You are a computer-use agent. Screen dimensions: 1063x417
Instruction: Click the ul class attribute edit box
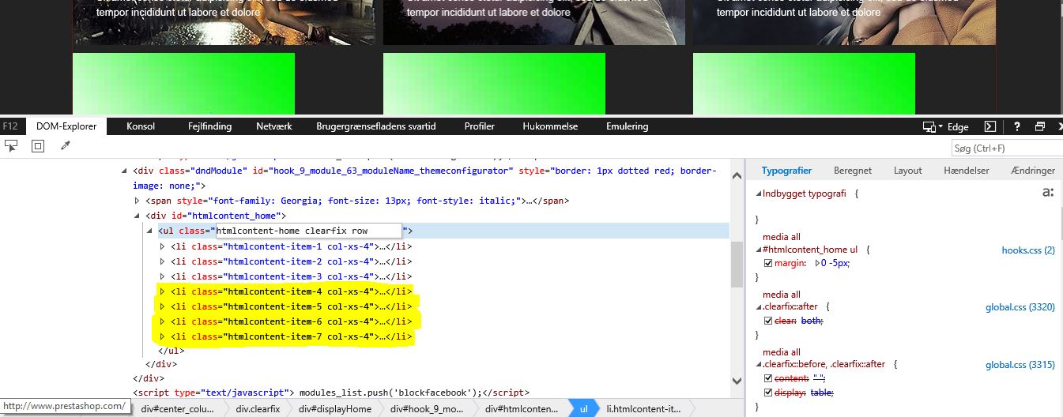point(308,231)
